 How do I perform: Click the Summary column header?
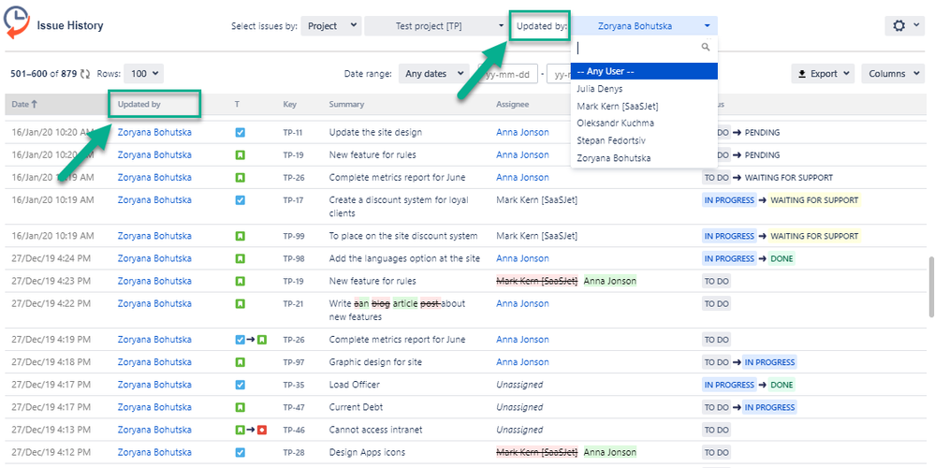pos(346,104)
